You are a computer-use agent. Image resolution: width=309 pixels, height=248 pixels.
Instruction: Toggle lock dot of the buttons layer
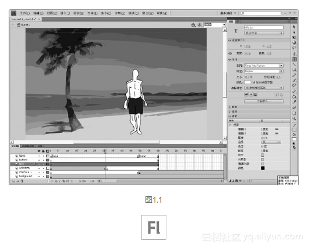43,160
